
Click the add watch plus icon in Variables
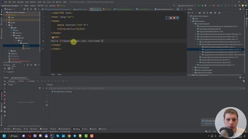46,88
